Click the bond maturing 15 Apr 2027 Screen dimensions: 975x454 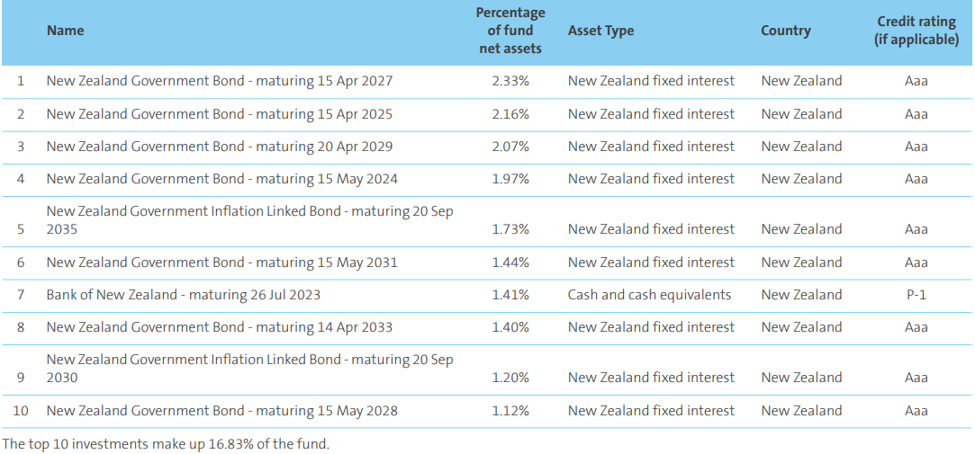coord(220,81)
